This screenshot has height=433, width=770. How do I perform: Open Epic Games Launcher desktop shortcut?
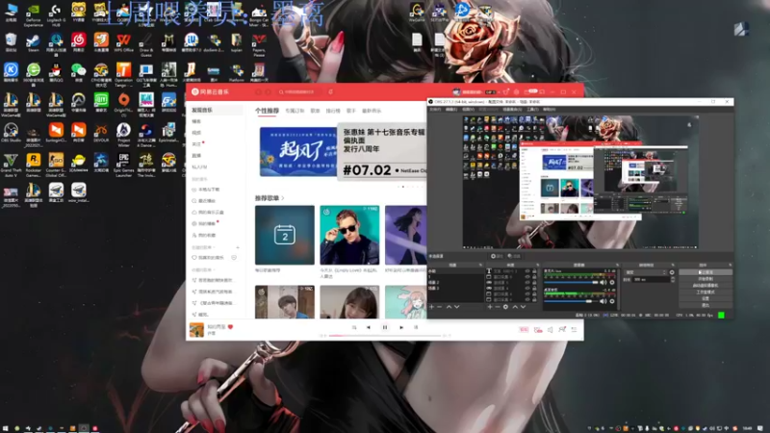124,165
